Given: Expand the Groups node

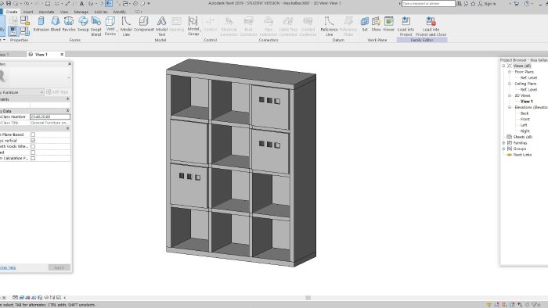Looking at the screenshot, I should coord(503,149).
